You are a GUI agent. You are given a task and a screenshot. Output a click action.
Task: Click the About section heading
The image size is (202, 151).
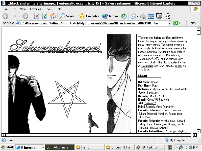click(142, 76)
